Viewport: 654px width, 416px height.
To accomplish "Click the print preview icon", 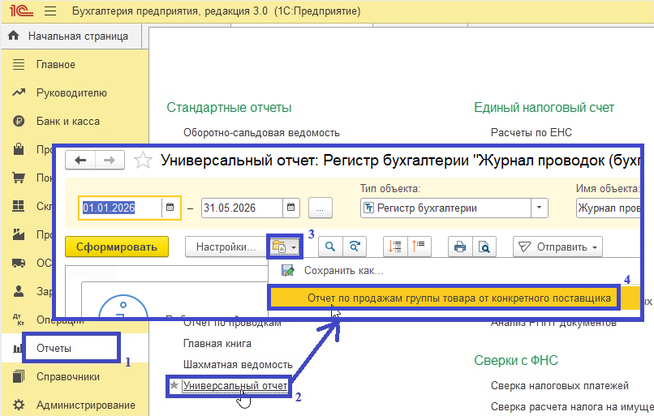I will 484,247.
